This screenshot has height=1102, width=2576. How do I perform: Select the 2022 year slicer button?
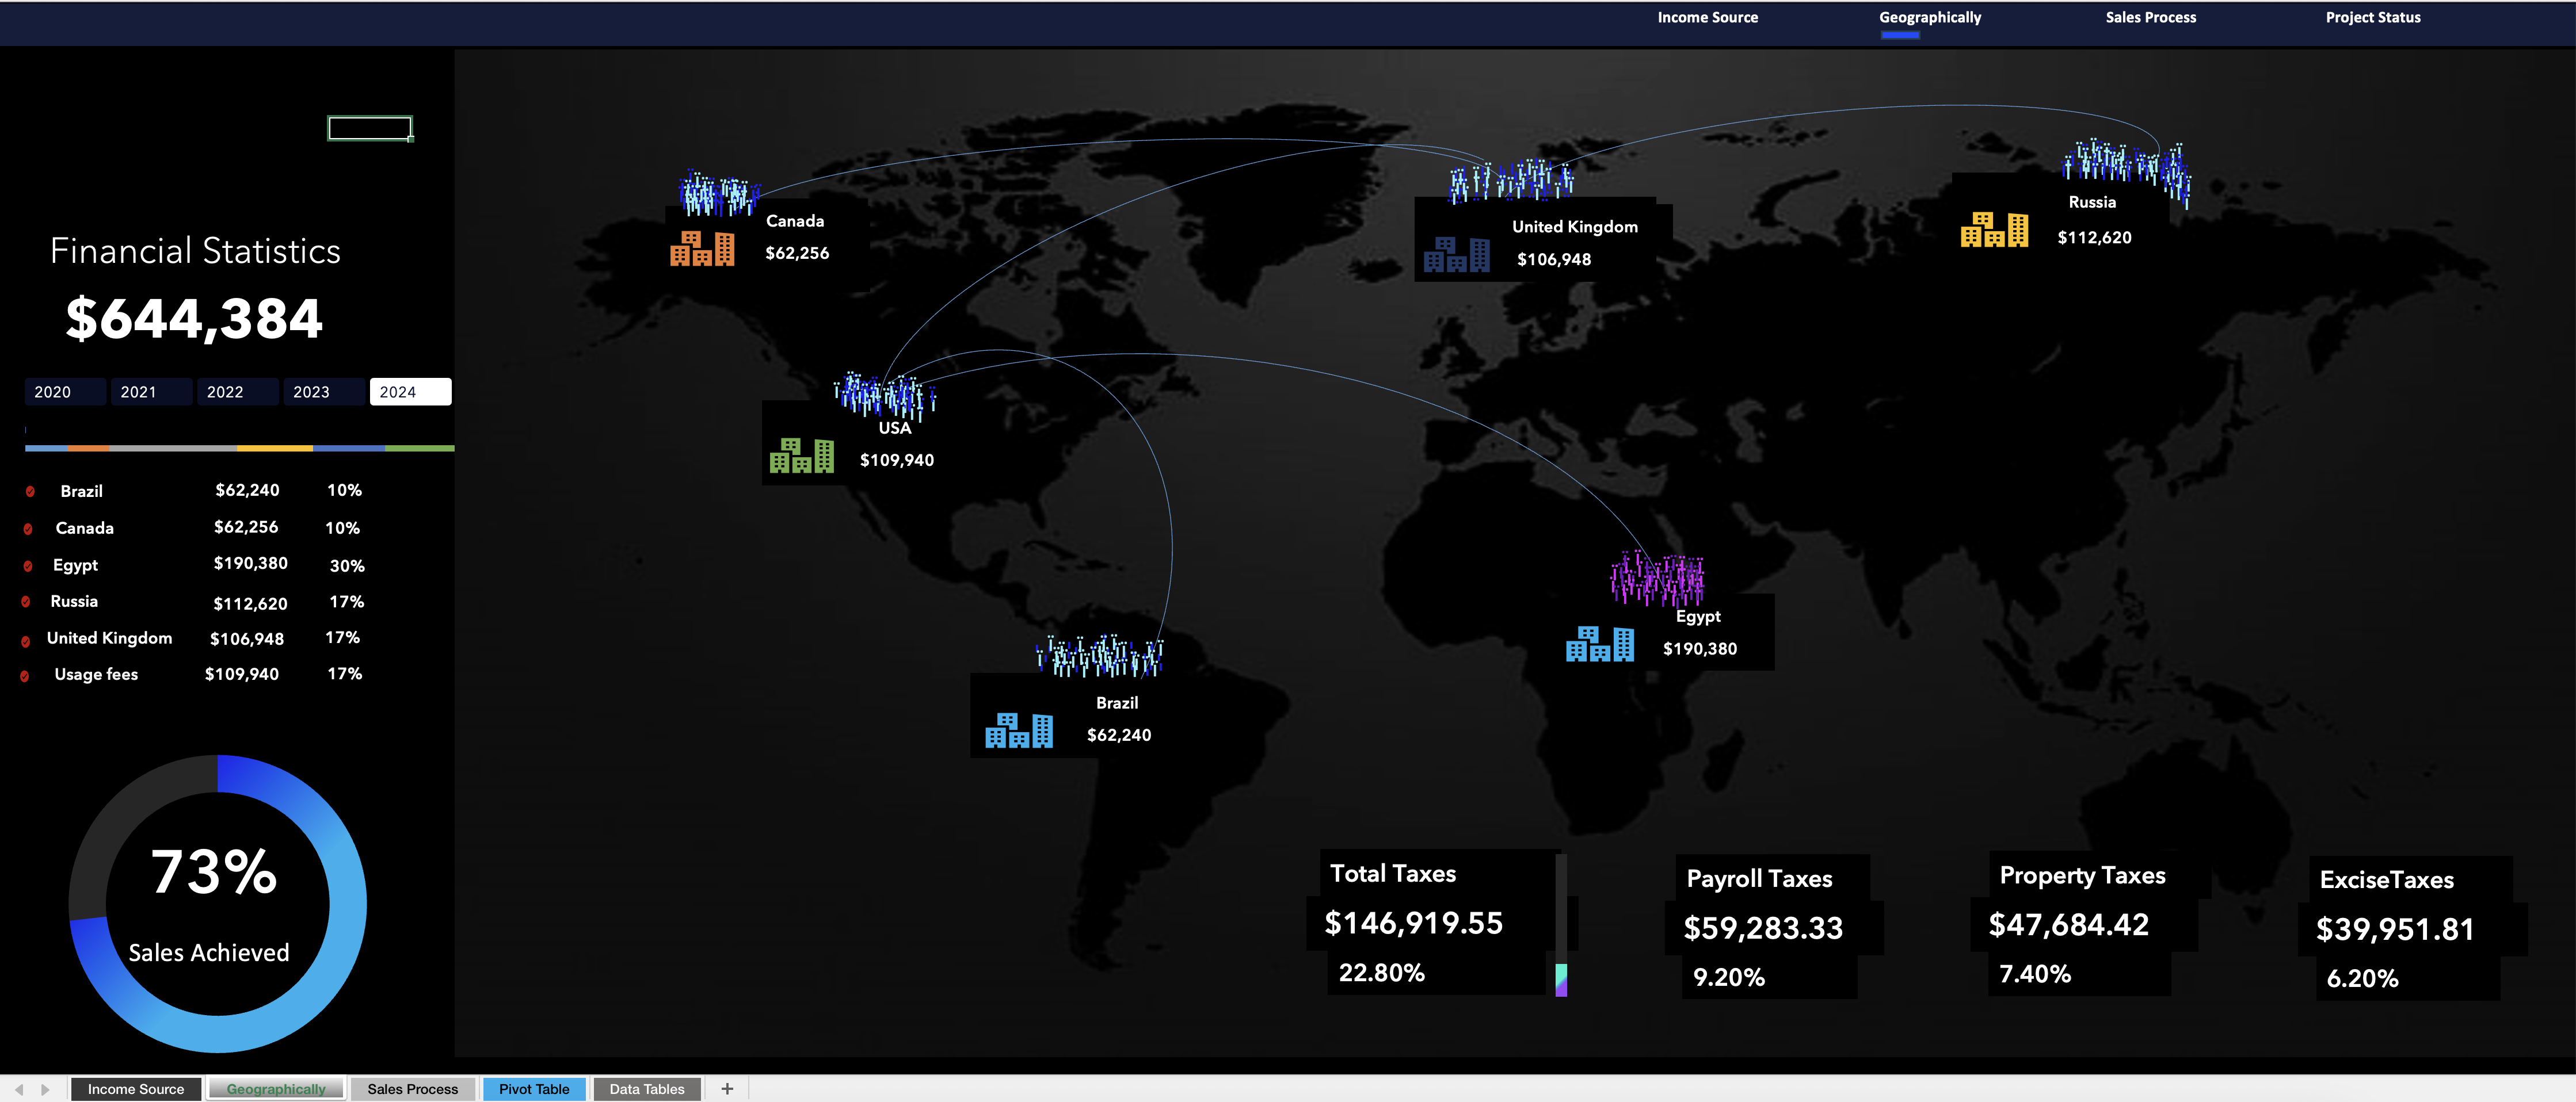[237, 392]
